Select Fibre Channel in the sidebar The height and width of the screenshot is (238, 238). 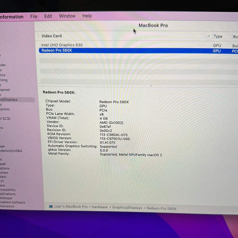click(x=5, y=90)
